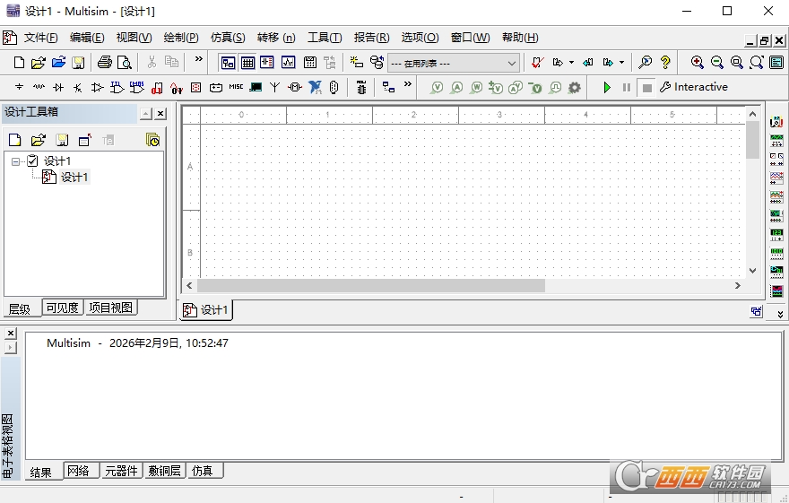Image resolution: width=789 pixels, height=503 pixels.
Task: Pause the simulation
Action: (x=627, y=88)
